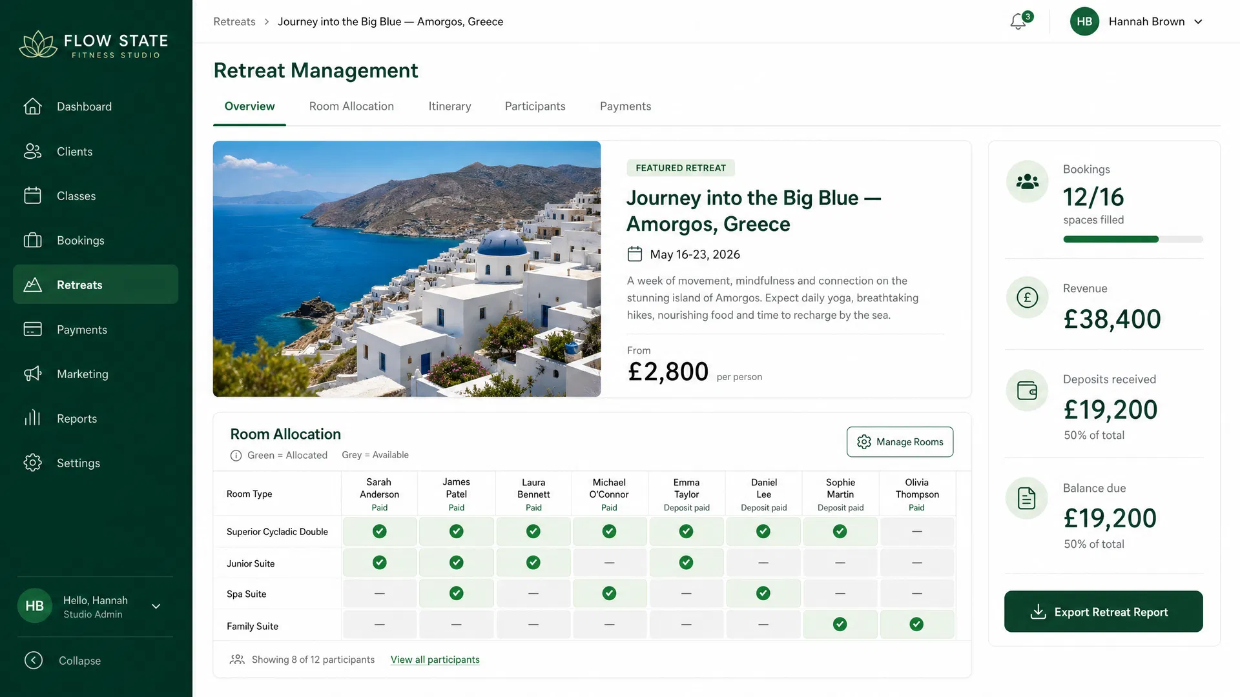Allocate Sarah Anderson to Spa Suite

coord(380,593)
